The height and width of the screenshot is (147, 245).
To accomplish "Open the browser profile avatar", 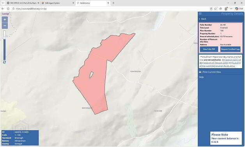I will tap(226, 9).
